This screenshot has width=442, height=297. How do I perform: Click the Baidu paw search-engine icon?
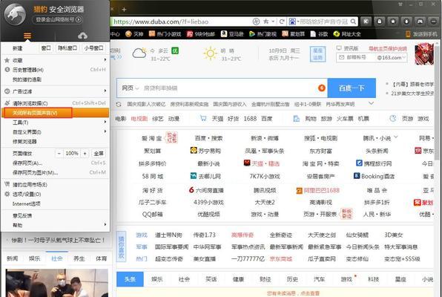[292, 22]
